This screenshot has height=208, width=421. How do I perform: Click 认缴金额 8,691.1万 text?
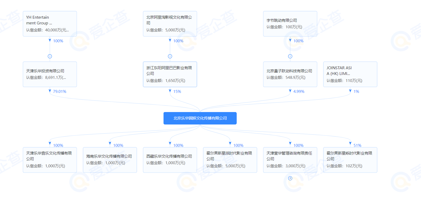point(46,78)
